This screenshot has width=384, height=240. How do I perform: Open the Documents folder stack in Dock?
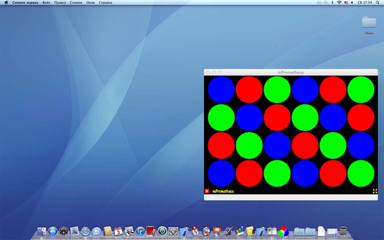(x=310, y=231)
